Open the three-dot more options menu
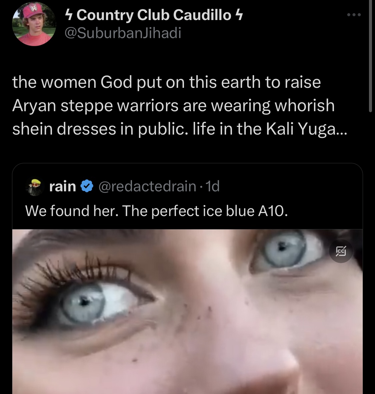This screenshot has height=394, width=375. click(354, 15)
